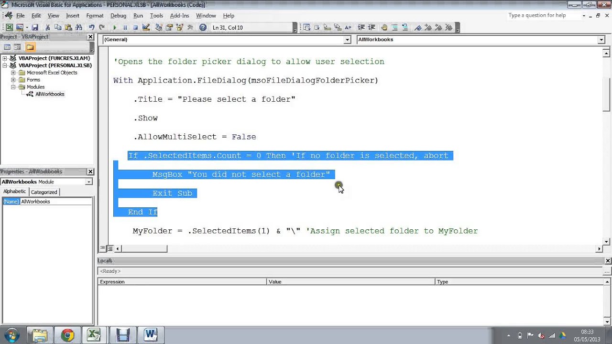This screenshot has width=612, height=344.
Task: Select the Reset button to stop execution
Action: pos(136,27)
